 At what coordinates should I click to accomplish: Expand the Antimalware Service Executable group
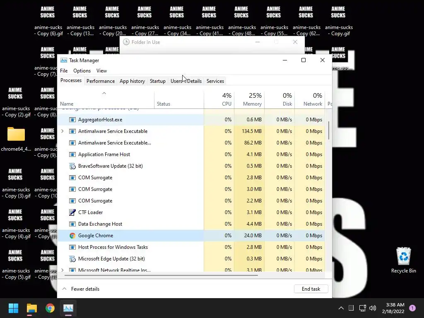63,131
